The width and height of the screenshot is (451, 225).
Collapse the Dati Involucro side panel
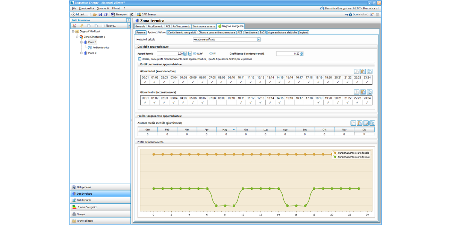[128, 20]
